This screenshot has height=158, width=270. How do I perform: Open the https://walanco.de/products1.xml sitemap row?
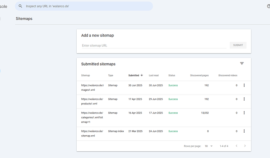(x=164, y=101)
